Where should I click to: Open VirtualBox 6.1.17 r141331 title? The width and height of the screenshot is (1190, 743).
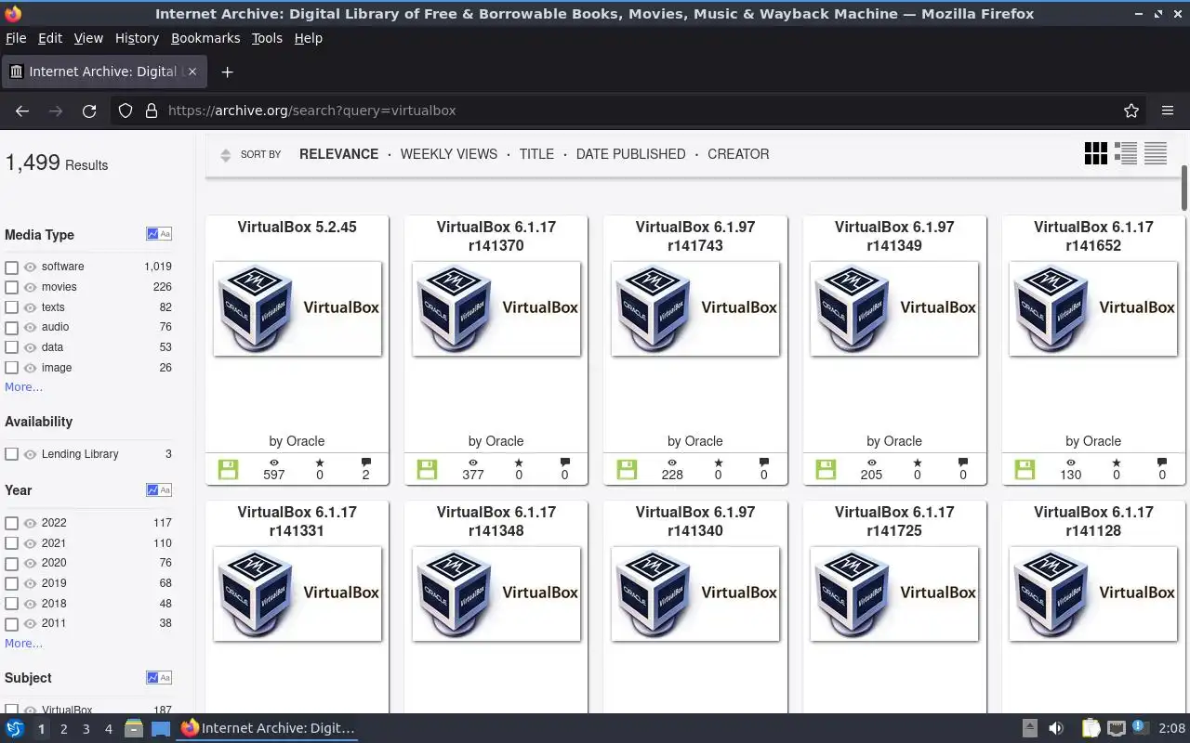click(297, 521)
